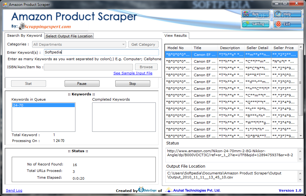Click the Get Category button
Image resolution: width=306 pixels, height=196 pixels.
(x=143, y=44)
